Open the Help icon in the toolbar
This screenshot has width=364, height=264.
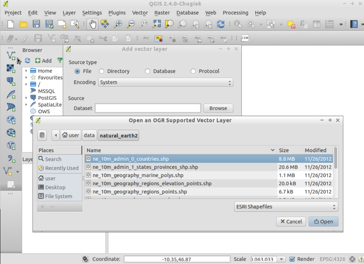pos(354,24)
